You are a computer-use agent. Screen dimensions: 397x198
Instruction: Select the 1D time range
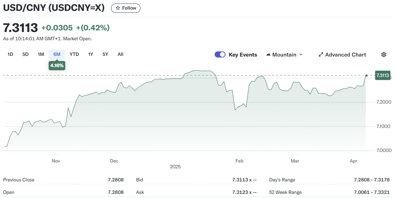pos(10,54)
